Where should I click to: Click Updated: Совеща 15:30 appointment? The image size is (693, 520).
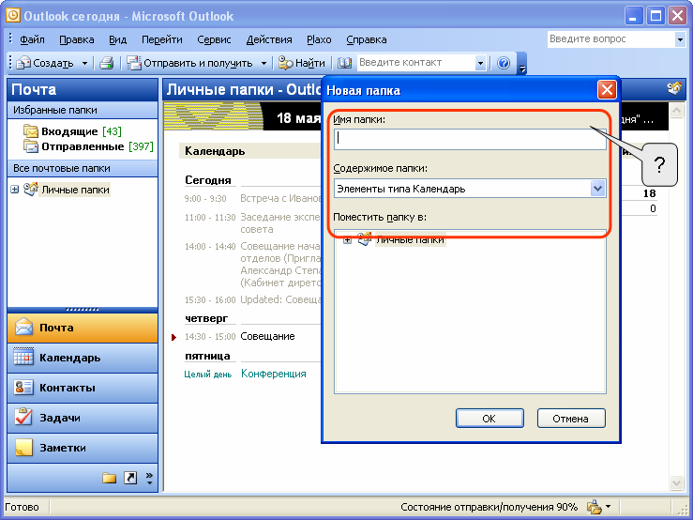pyautogui.click(x=280, y=299)
